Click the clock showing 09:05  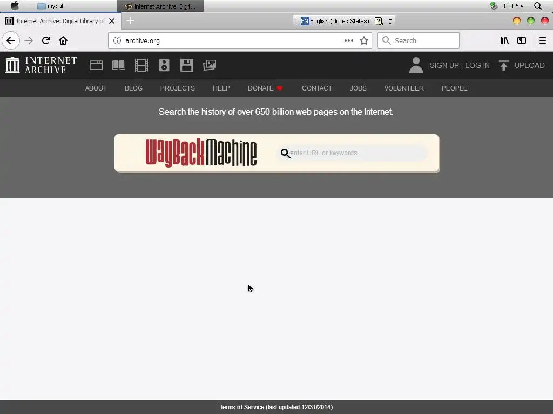[x=513, y=6]
